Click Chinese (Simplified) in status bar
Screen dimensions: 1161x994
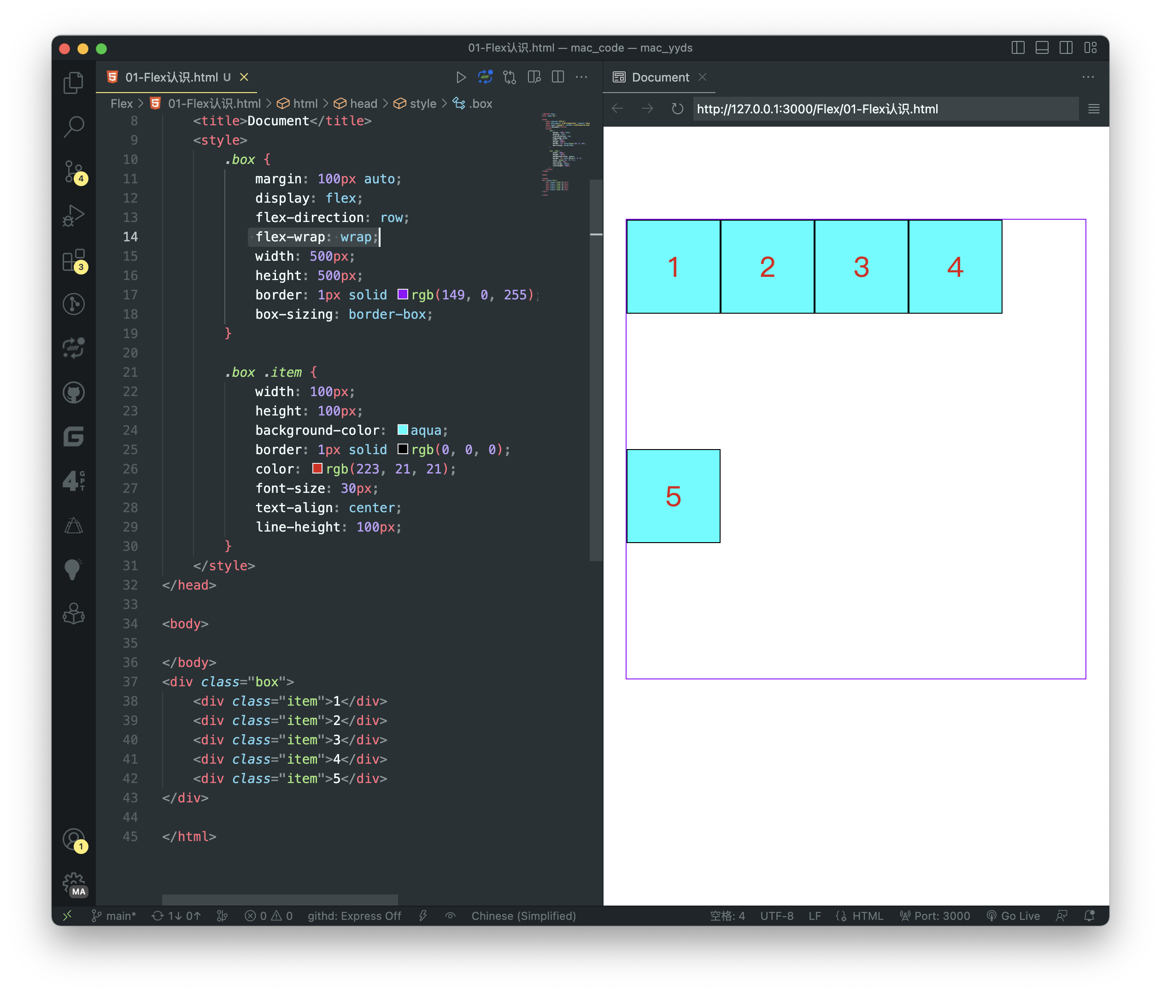[523, 916]
